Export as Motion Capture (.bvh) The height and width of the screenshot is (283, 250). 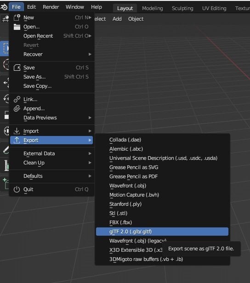[x=162, y=195]
